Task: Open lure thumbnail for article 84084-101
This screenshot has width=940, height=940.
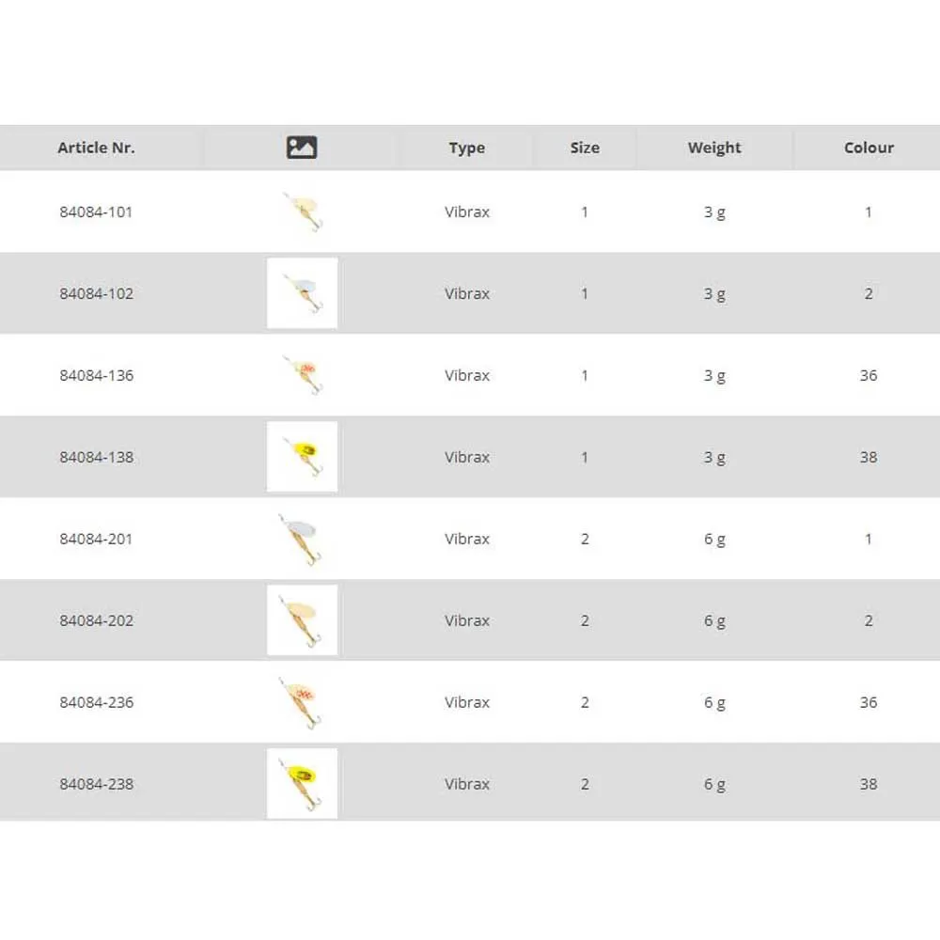Action: click(303, 211)
